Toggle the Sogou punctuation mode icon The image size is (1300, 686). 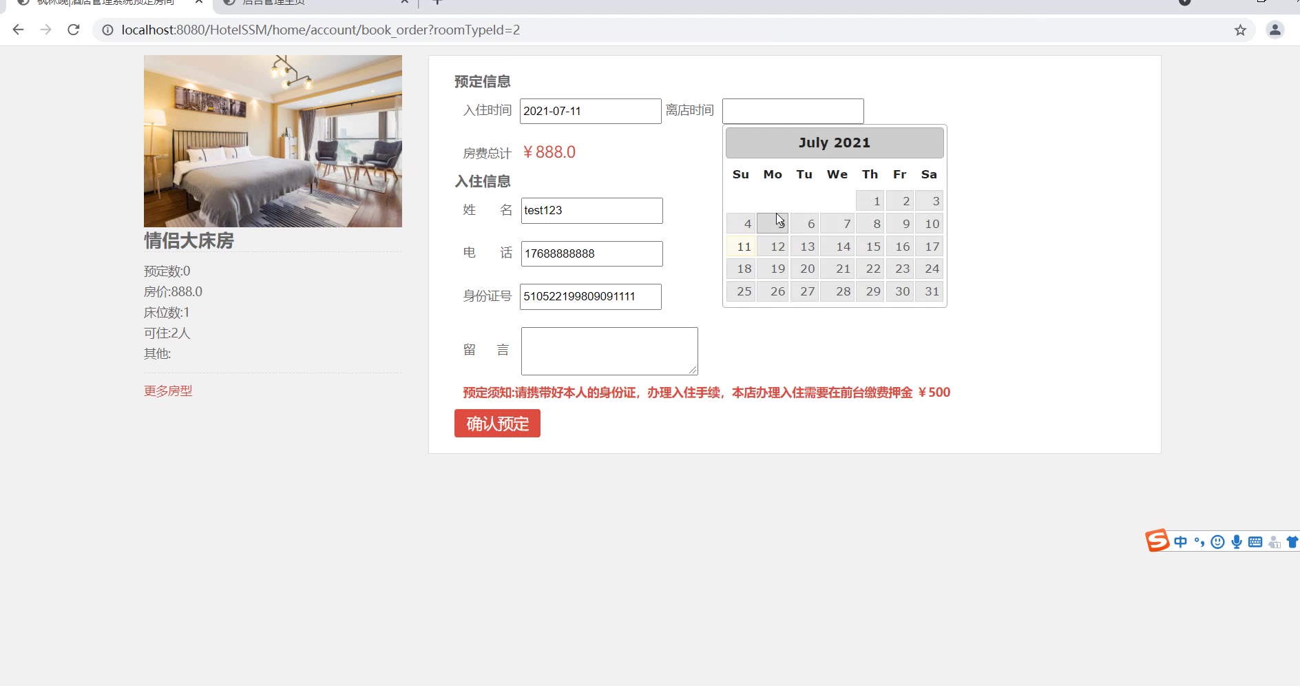pyautogui.click(x=1199, y=542)
